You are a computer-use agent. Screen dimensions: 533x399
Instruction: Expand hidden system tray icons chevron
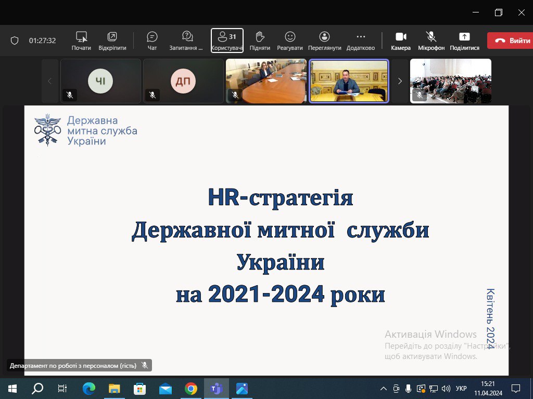pyautogui.click(x=384, y=389)
